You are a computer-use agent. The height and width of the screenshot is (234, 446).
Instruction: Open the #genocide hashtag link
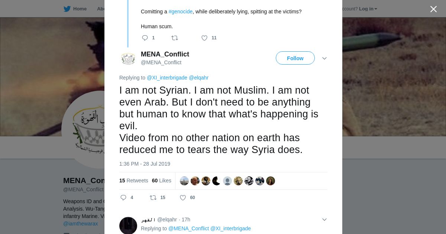click(181, 12)
